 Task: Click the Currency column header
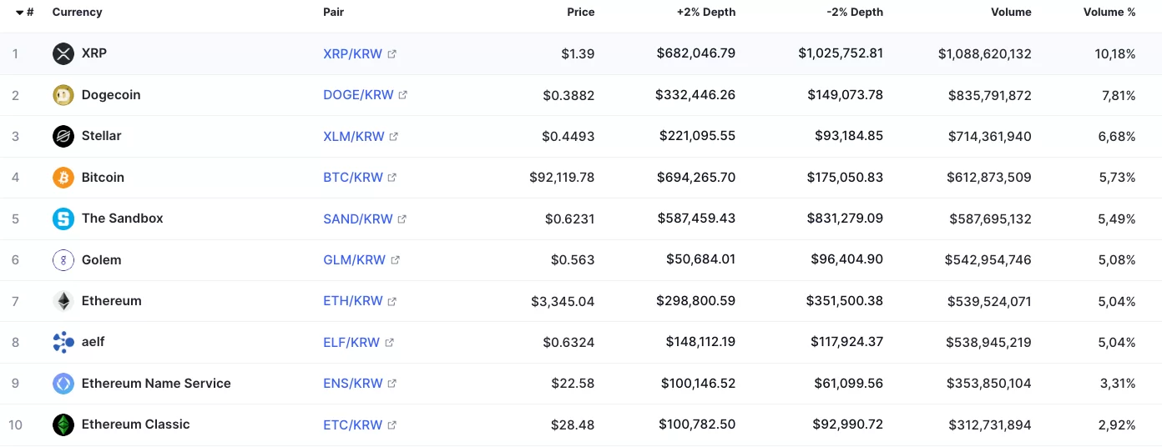(x=77, y=13)
